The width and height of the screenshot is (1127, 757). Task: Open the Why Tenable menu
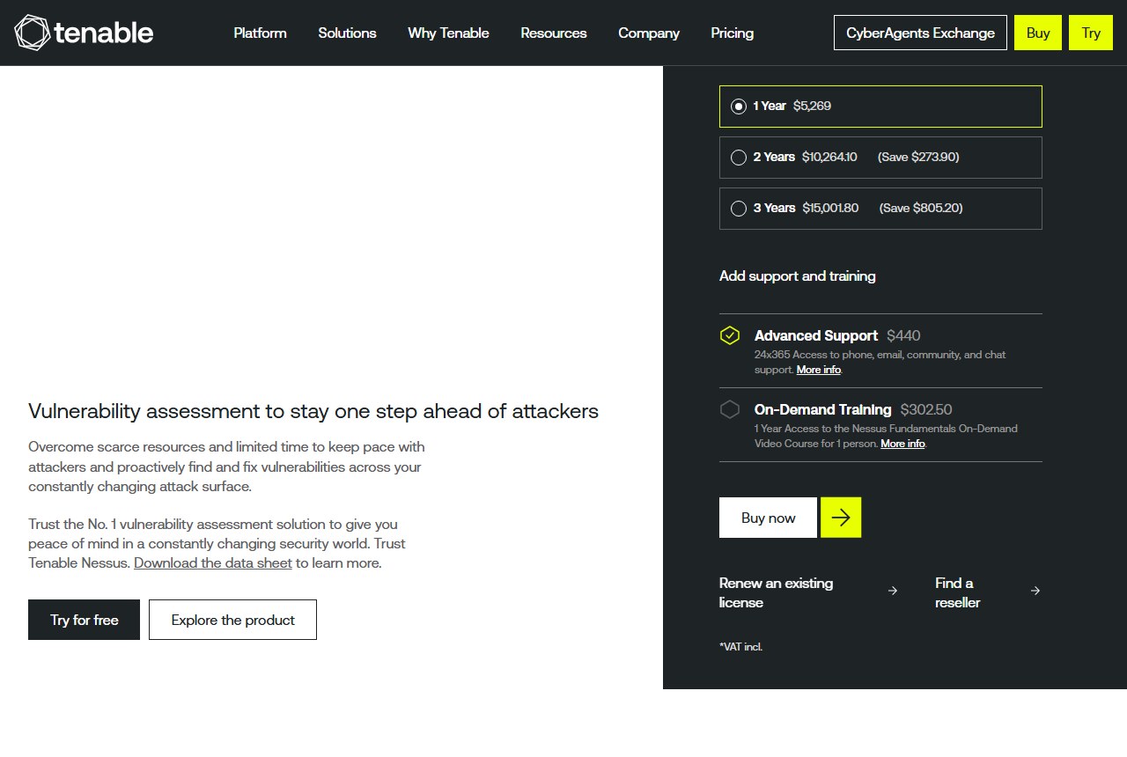pos(448,33)
